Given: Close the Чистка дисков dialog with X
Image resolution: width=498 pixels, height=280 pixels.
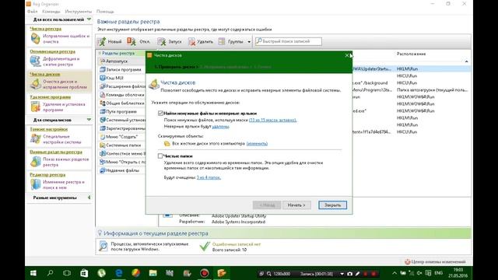Looking at the screenshot, I should pos(347,55).
